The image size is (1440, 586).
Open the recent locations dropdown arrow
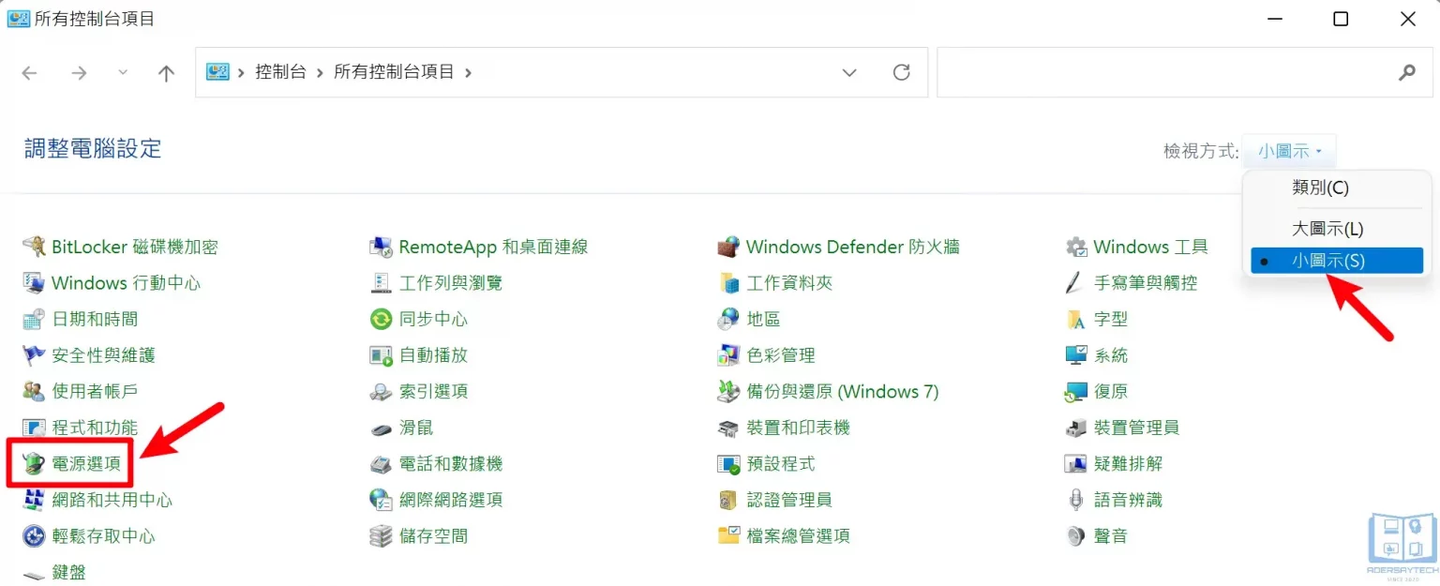(123, 72)
